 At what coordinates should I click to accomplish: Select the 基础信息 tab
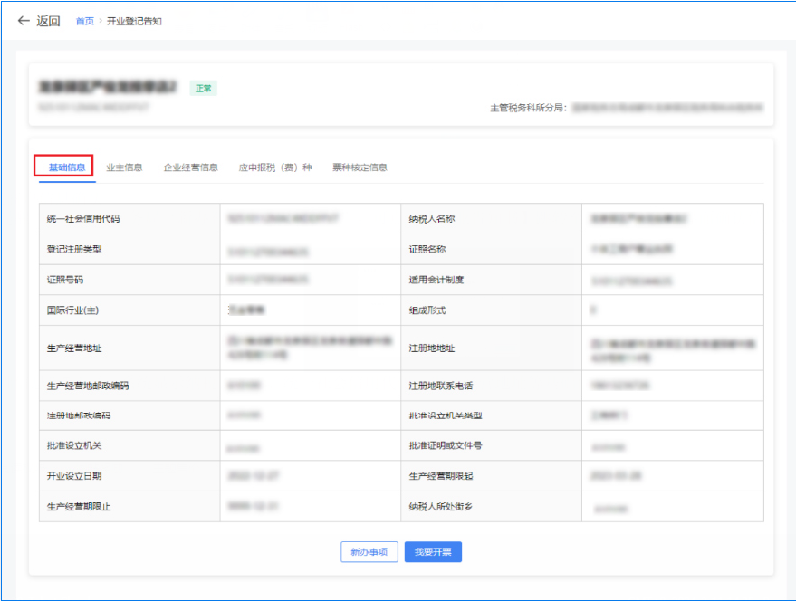[66, 167]
